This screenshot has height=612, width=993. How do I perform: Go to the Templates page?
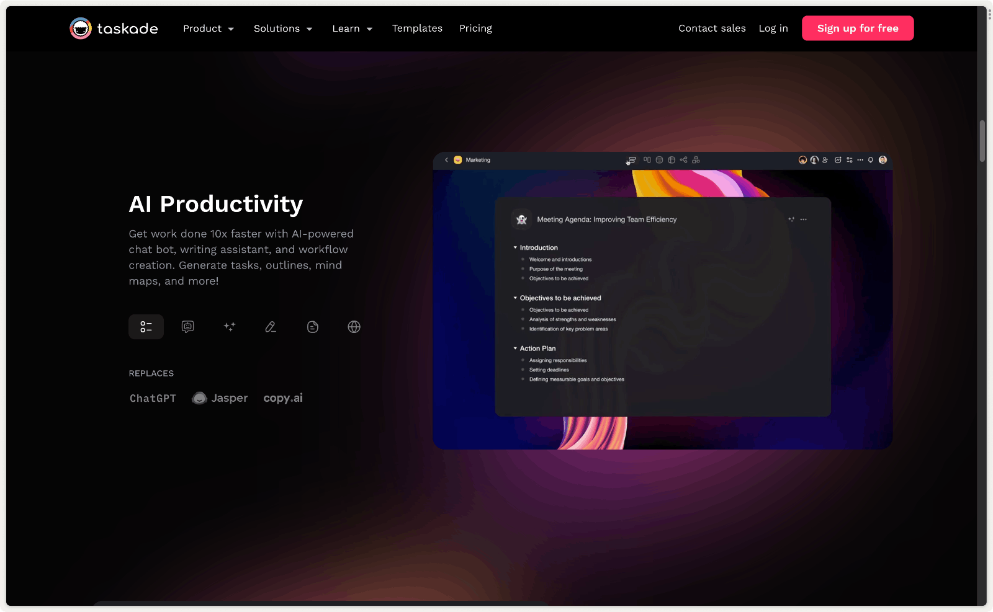point(417,29)
